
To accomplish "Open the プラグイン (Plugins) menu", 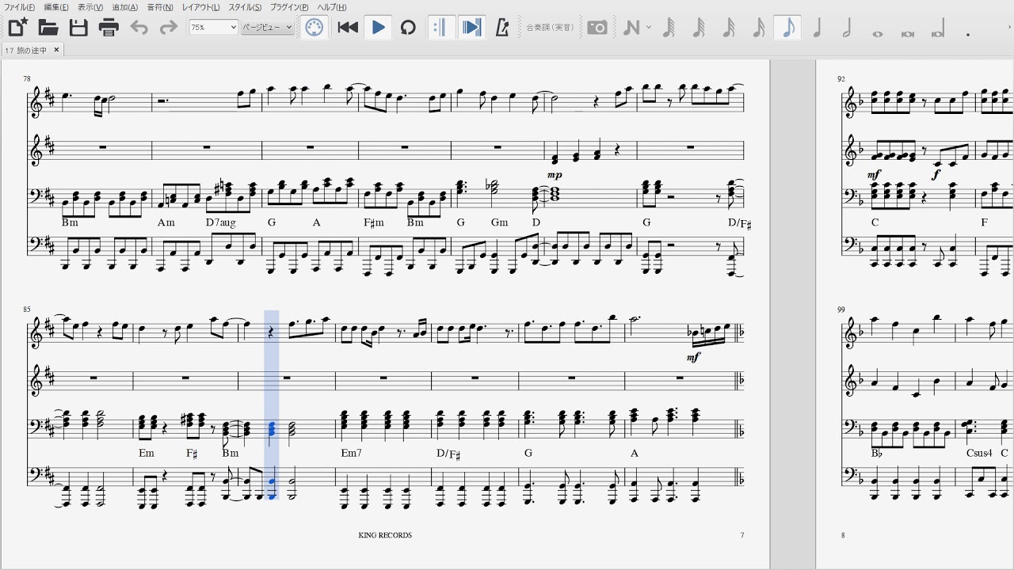I will [289, 7].
